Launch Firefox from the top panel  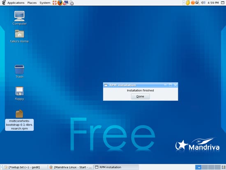[x=60, y=2]
